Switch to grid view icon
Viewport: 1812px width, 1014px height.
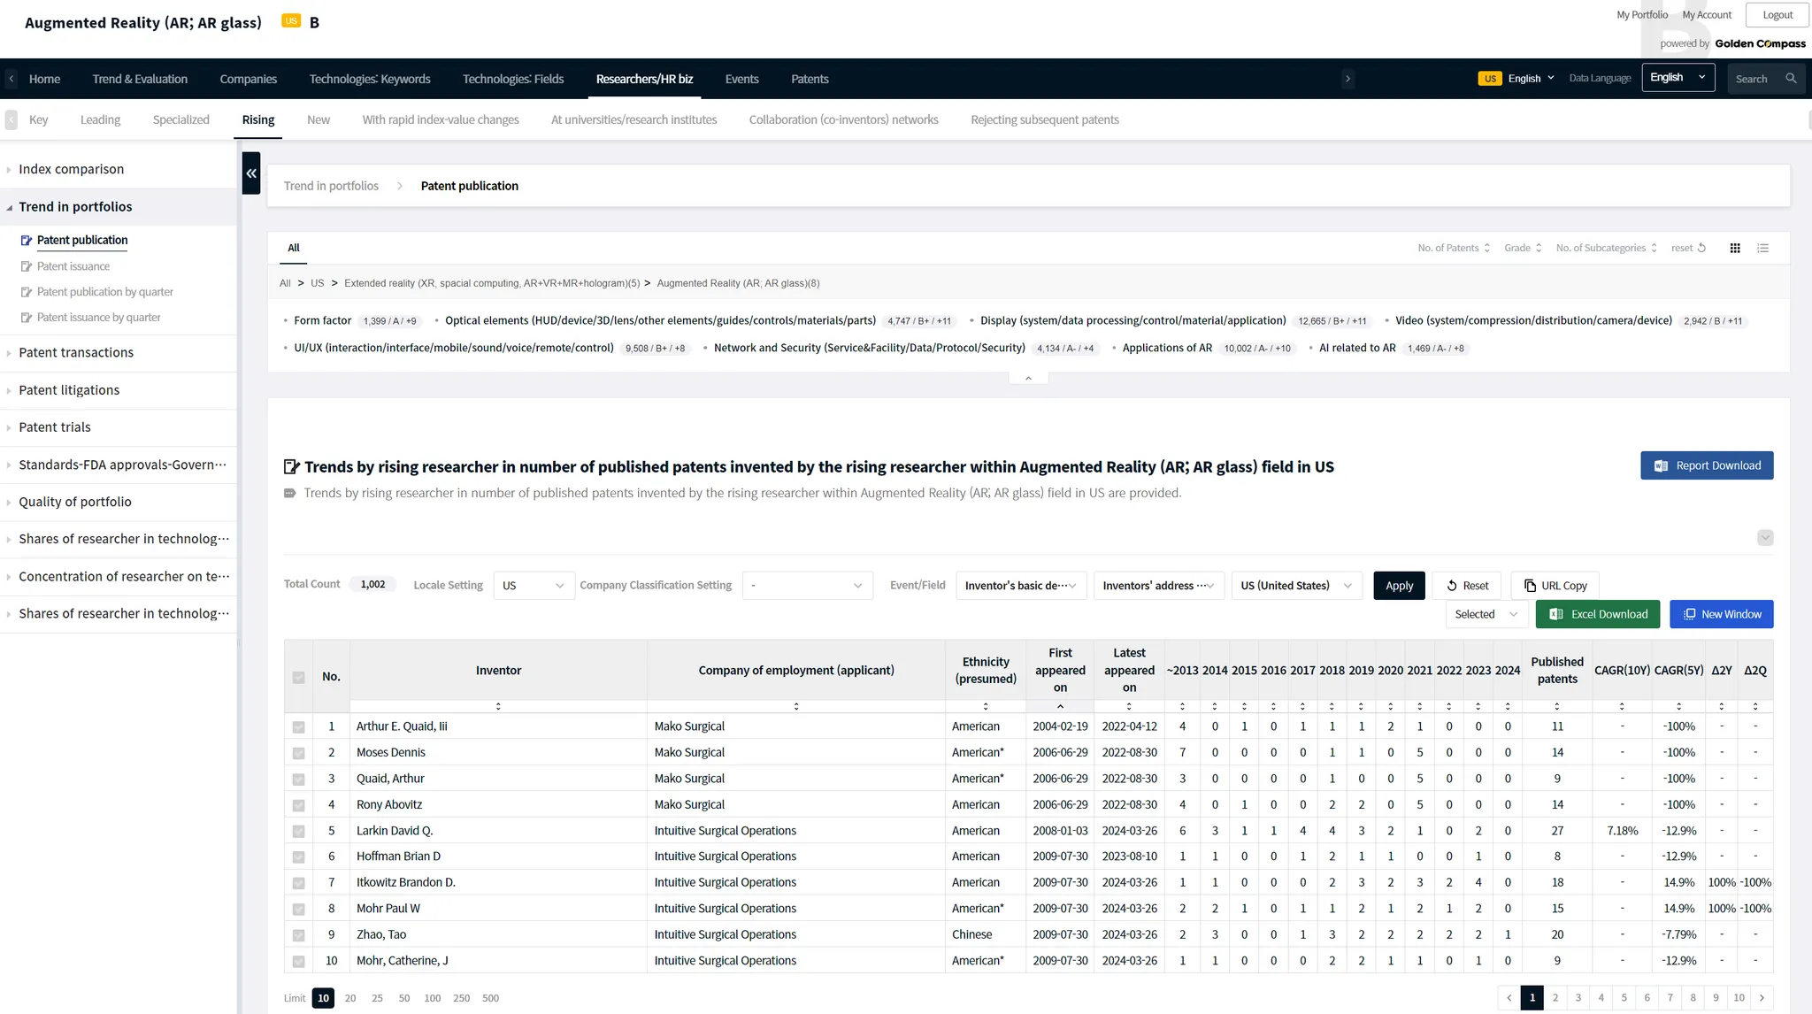1735,249
